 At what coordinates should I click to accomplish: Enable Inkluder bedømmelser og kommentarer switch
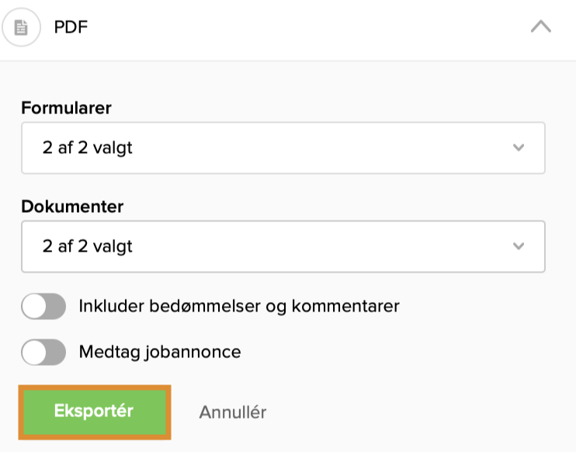click(x=43, y=307)
